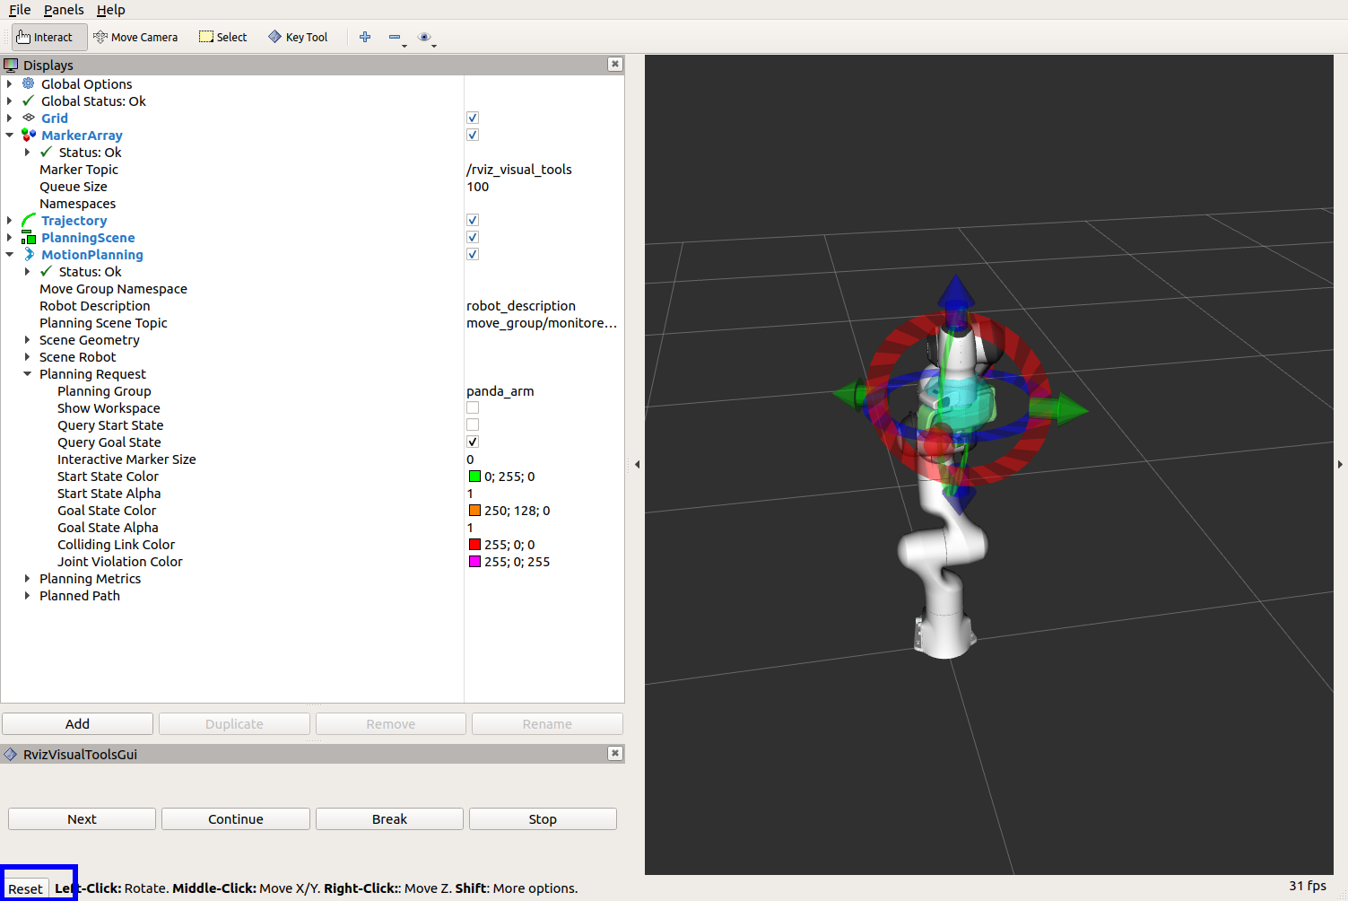1348x901 pixels.
Task: Collapse the Planning Request section
Action: click(x=27, y=373)
